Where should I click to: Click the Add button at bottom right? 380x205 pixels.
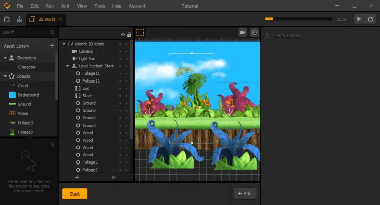pos(245,193)
